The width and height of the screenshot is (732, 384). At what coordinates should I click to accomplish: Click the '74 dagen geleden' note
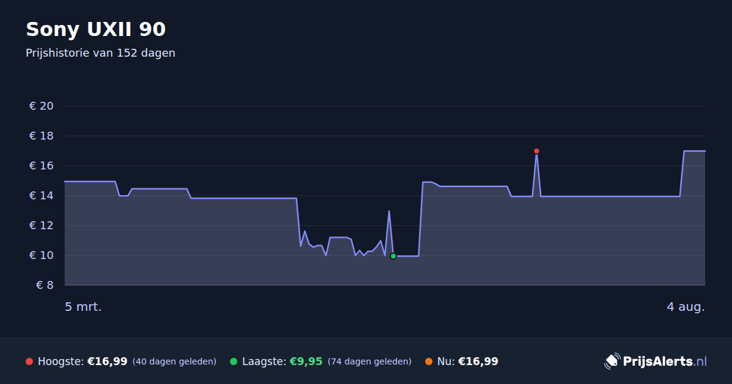pos(370,361)
